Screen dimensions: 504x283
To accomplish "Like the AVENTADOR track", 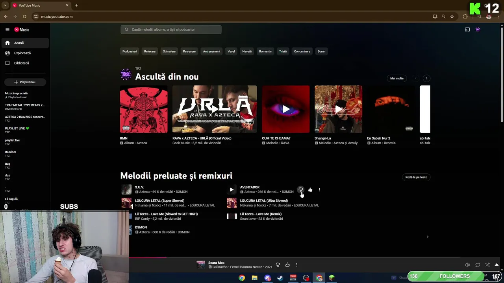I will coord(310,190).
